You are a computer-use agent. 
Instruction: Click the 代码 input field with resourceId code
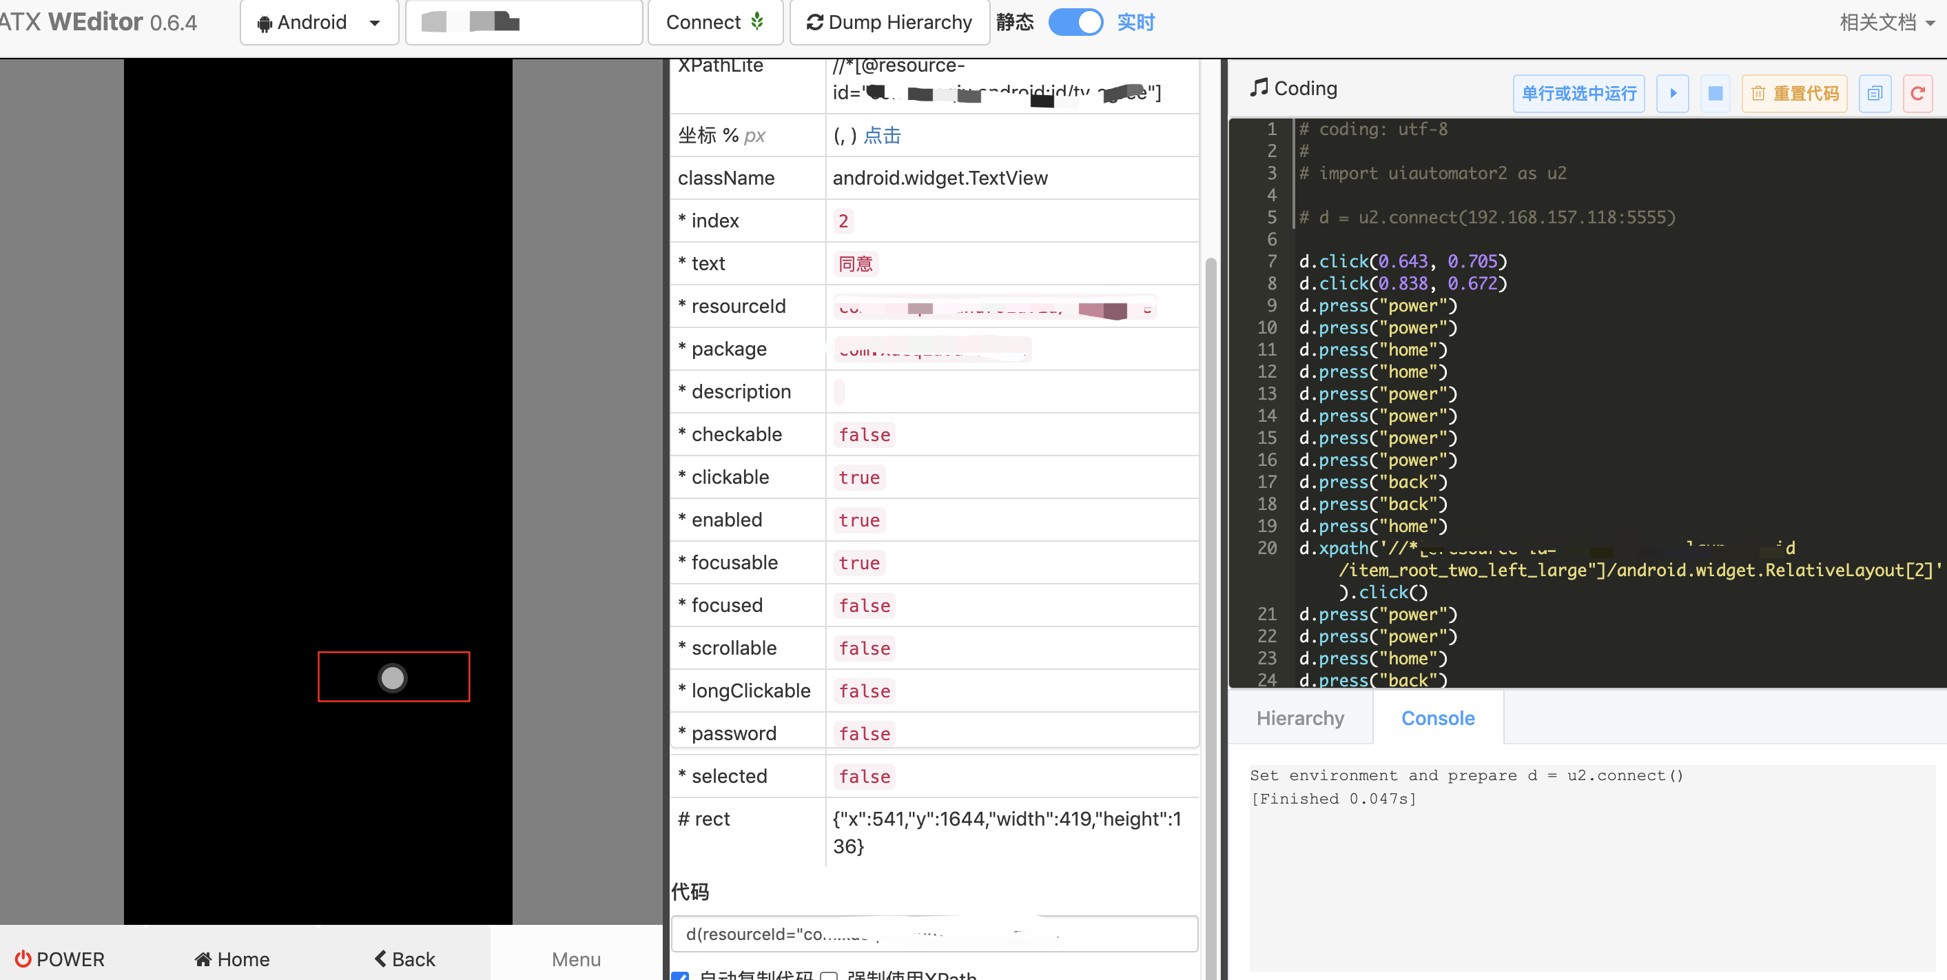[933, 933]
